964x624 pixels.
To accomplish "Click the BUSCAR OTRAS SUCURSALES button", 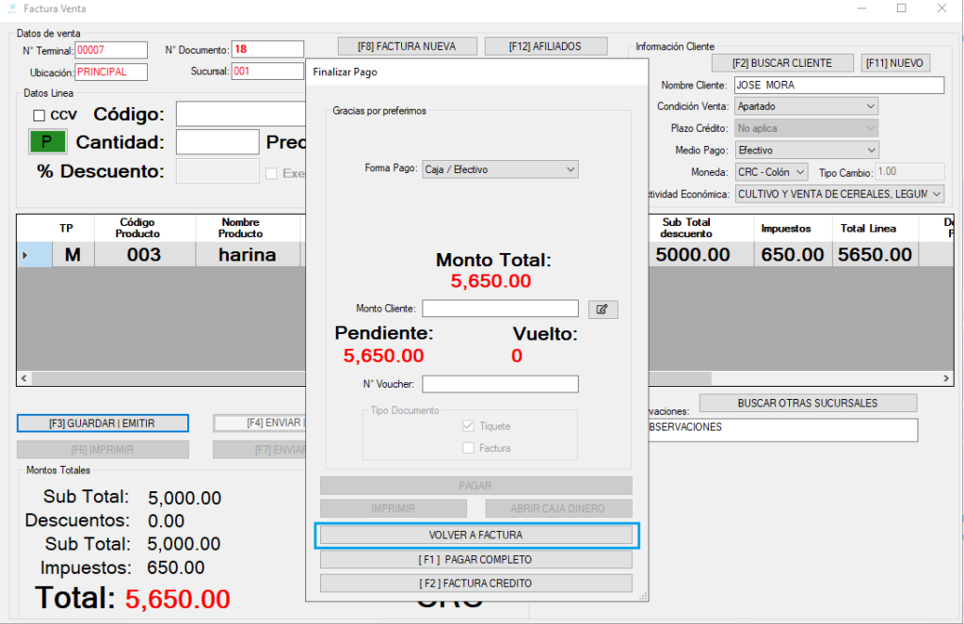I will (x=808, y=403).
